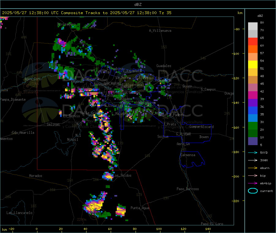The height and width of the screenshot is (233, 276).
Task: Click the '50YD' legend label text
Action: point(264,152)
